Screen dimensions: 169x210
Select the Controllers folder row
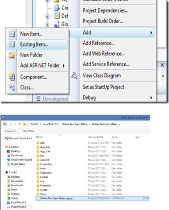click(x=92, y=164)
